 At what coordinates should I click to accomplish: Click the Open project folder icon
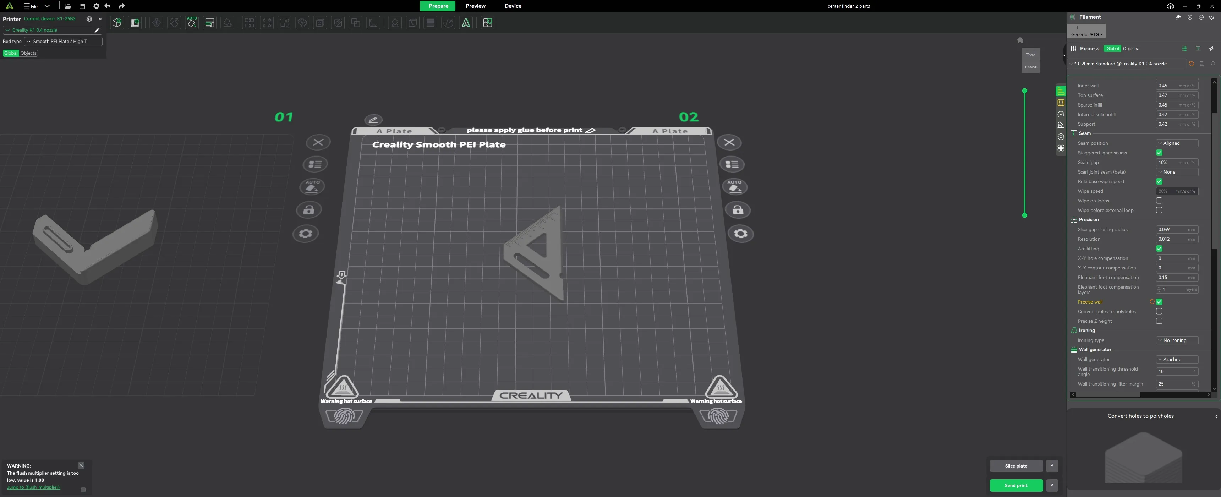coord(68,6)
